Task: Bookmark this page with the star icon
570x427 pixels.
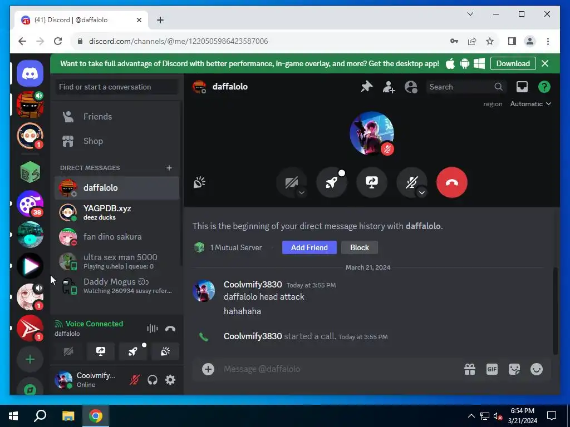Action: pos(490,41)
